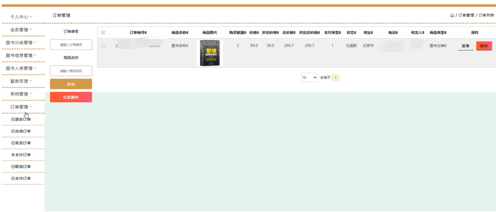The image size is (496, 212).
Task: Click 订单管理 link in the breadcrumb
Action: point(466,15)
